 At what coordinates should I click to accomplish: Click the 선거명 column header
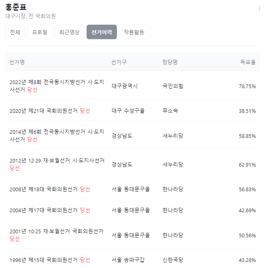tap(17, 62)
